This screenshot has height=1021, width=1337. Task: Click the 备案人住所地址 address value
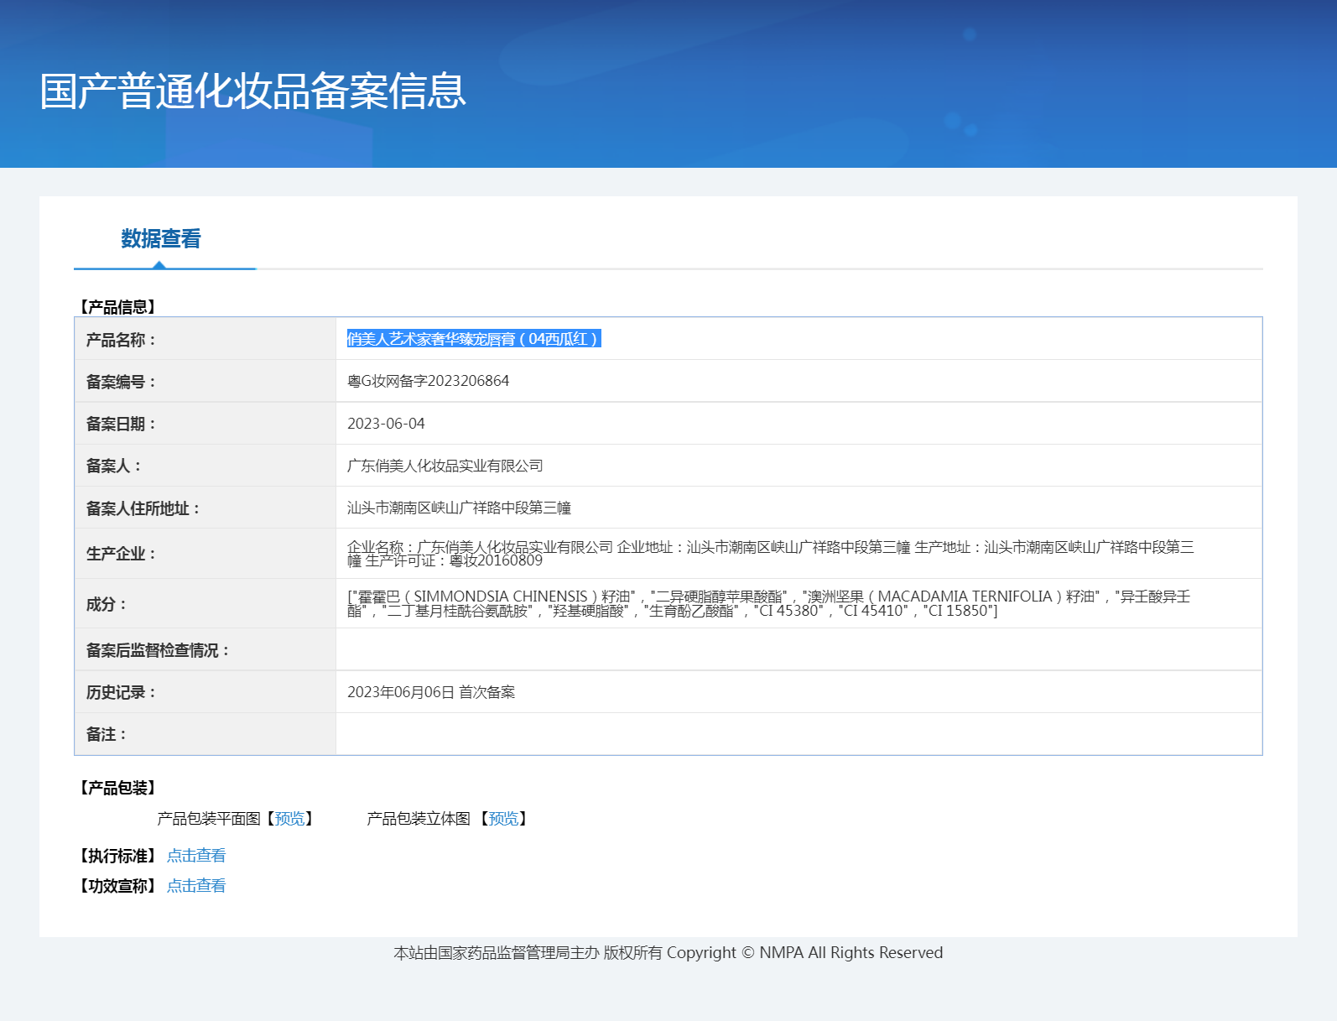tap(459, 508)
